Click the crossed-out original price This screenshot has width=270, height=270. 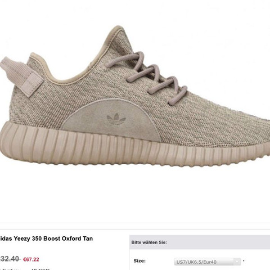[10, 259]
